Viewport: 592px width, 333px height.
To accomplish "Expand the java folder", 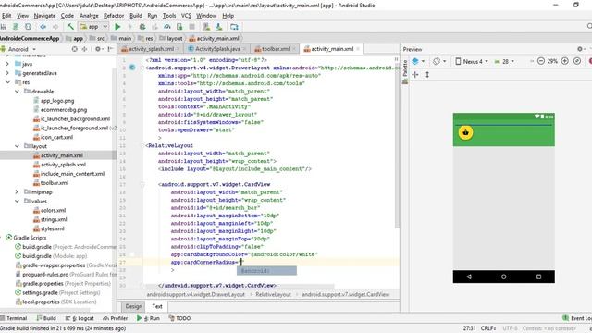I will point(7,64).
